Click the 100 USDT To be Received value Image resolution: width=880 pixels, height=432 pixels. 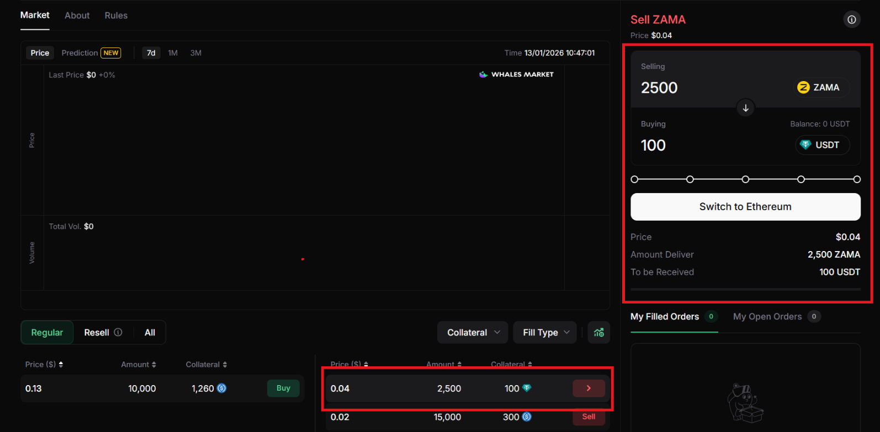[x=840, y=272]
